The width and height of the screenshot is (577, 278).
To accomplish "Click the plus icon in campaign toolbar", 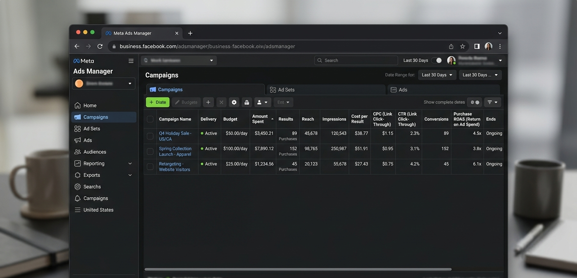I will tap(208, 102).
